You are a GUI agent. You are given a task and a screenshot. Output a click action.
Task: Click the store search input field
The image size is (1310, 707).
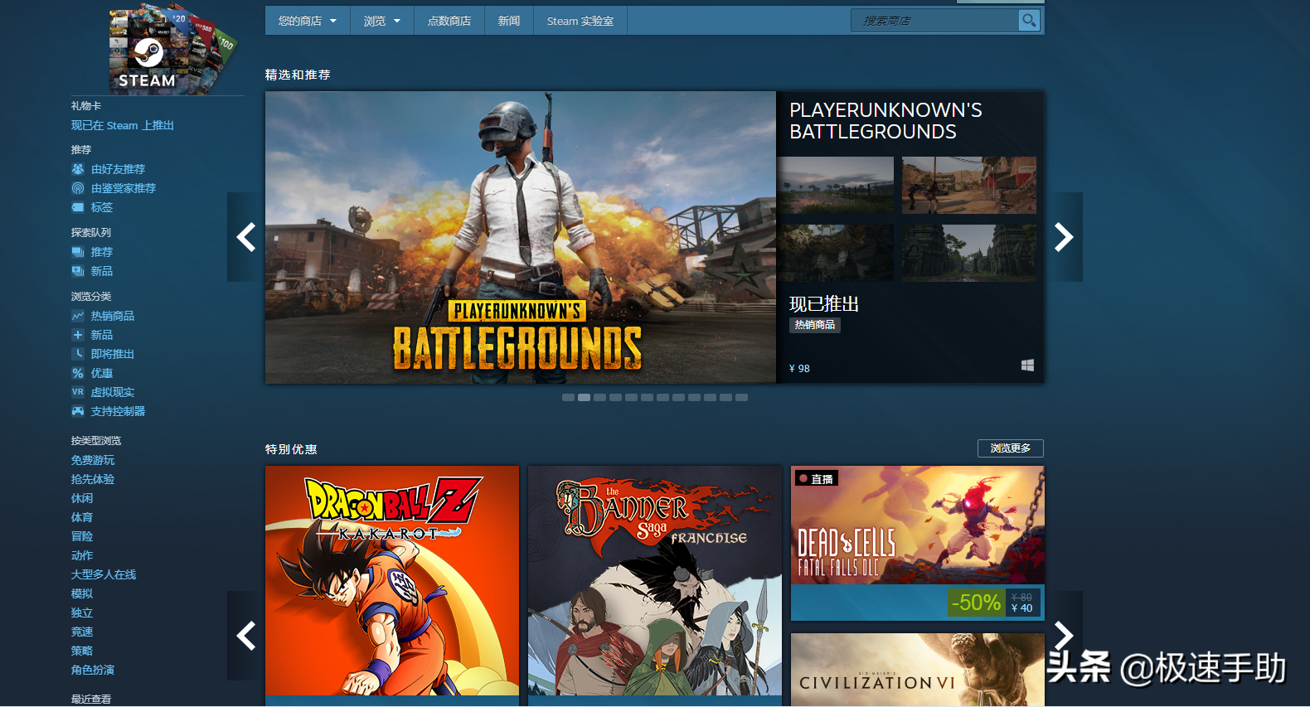click(934, 21)
